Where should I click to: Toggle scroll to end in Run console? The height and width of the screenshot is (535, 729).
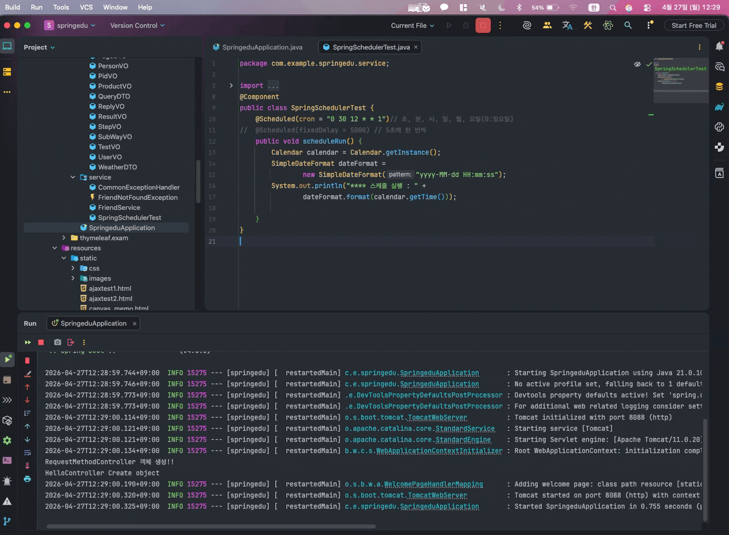point(27,466)
